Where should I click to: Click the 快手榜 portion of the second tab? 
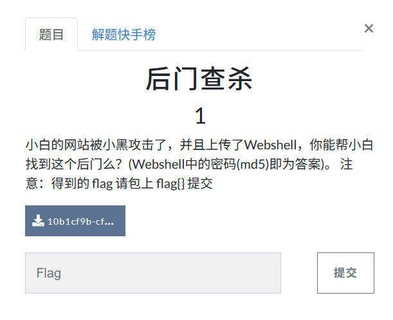click(x=136, y=34)
